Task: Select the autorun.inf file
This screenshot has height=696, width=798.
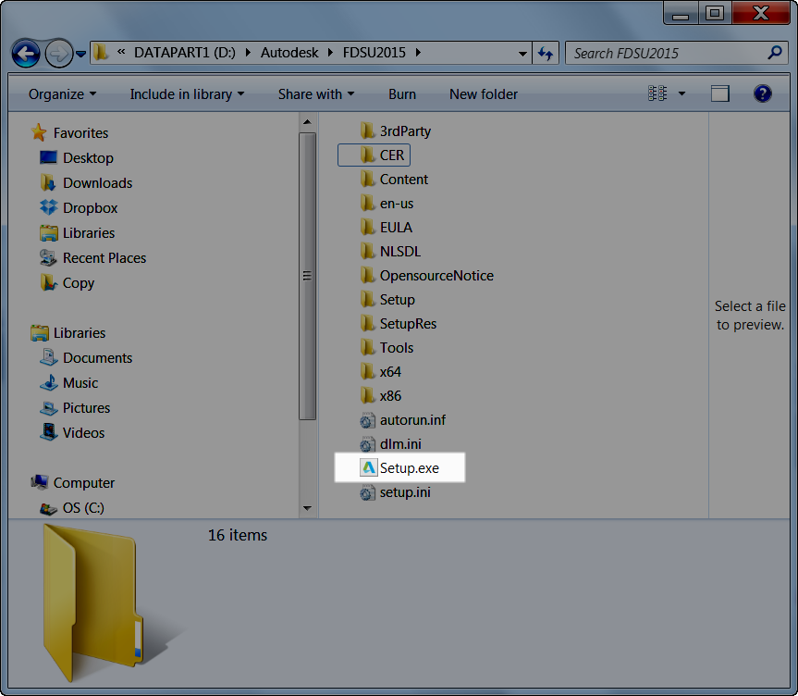Action: (402, 420)
